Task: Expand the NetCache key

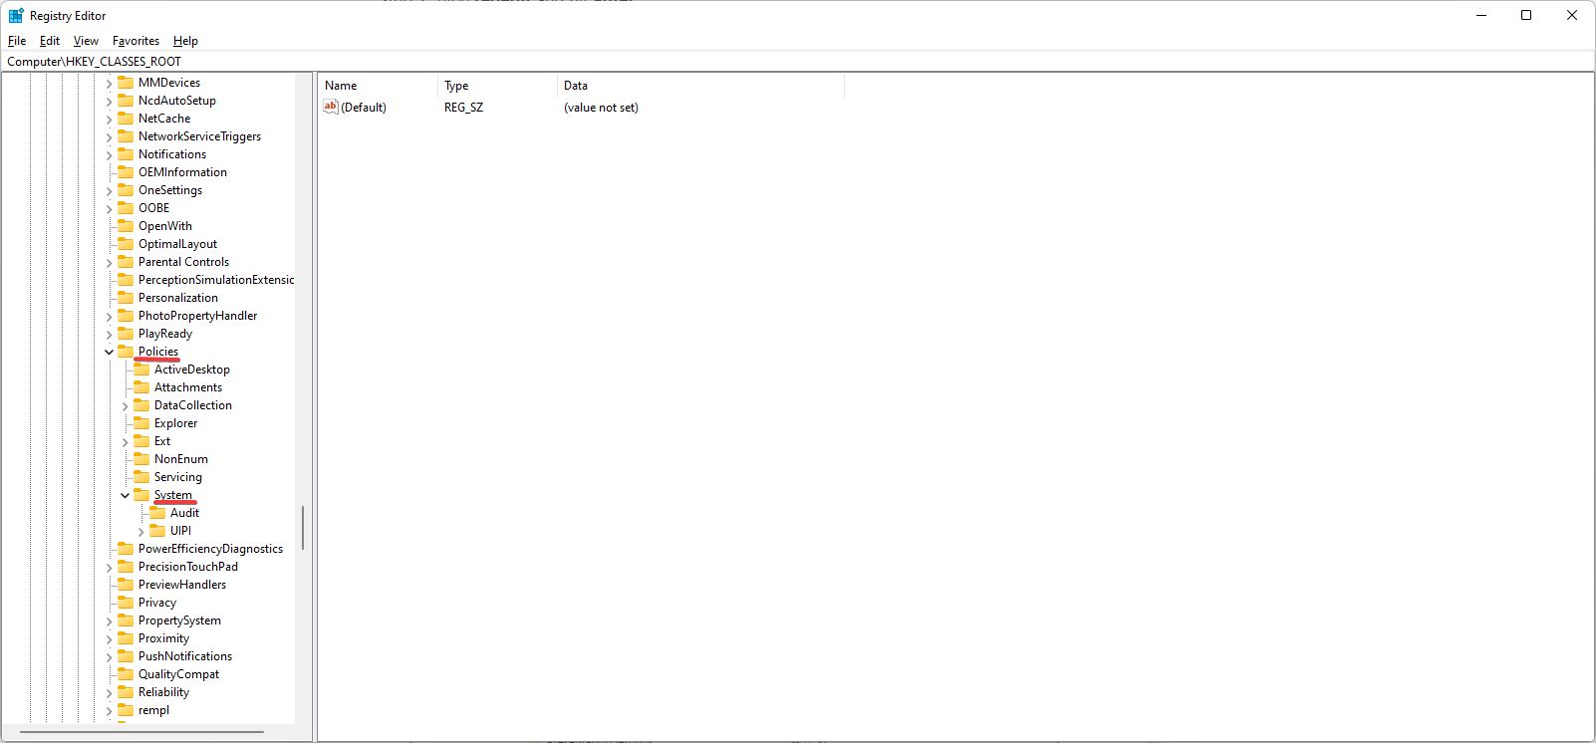Action: (x=110, y=119)
